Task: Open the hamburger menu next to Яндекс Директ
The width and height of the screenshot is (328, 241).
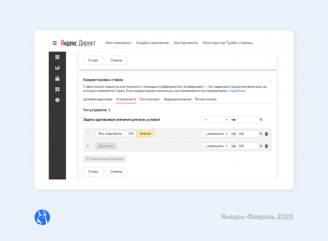Action: (54, 43)
